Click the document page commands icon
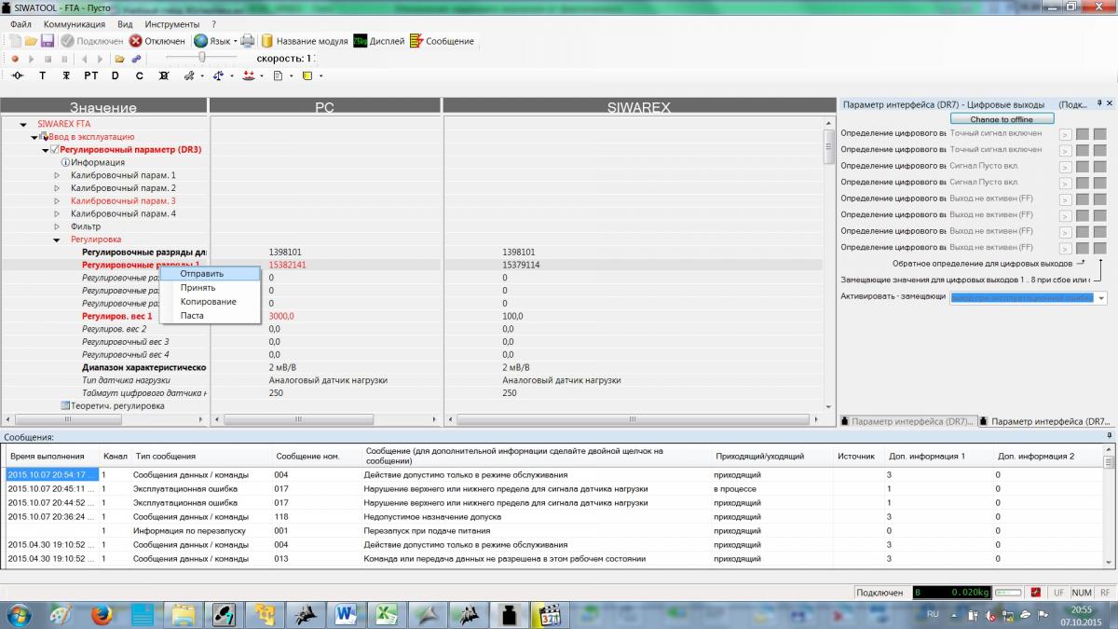The width and height of the screenshot is (1118, 629). point(278,75)
